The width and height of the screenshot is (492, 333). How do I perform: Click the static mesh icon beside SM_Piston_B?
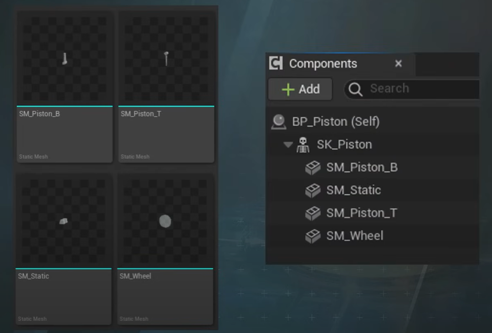click(313, 168)
